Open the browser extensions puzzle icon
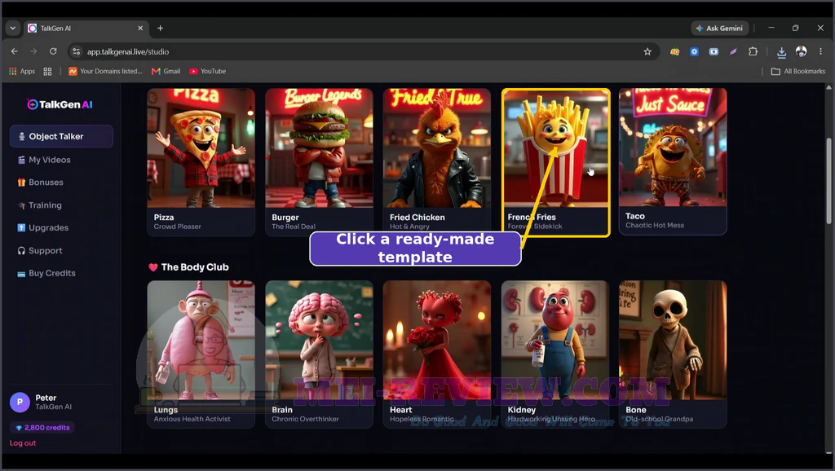 (x=753, y=51)
